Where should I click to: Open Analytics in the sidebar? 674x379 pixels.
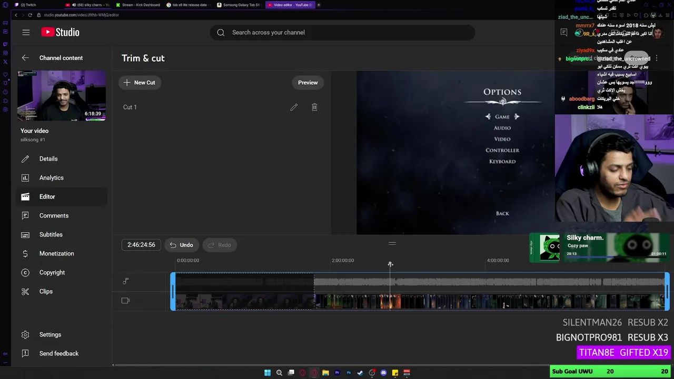coord(62,177)
